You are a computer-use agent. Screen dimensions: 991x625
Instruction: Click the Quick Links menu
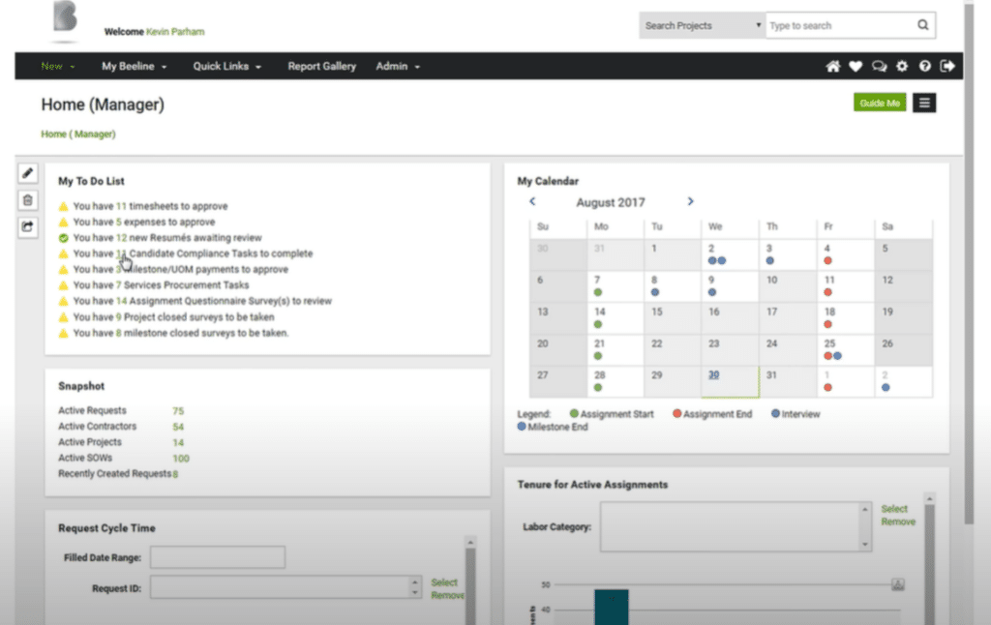tap(225, 66)
